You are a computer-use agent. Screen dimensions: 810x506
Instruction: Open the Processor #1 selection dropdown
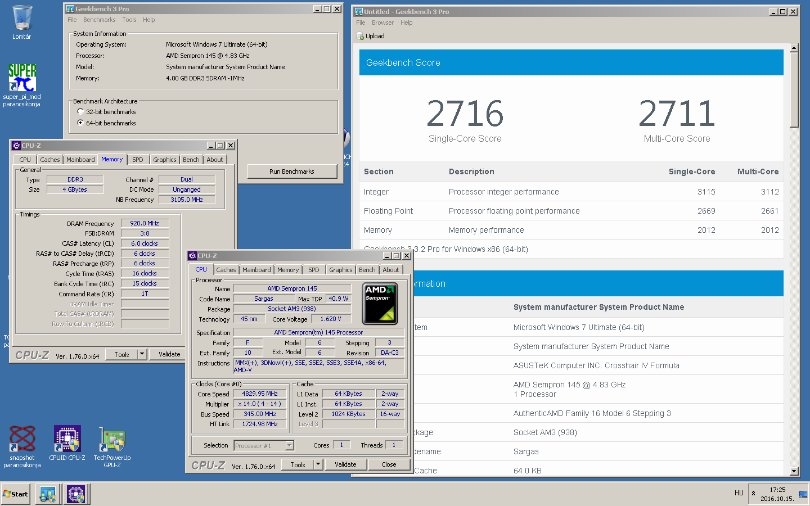290,445
